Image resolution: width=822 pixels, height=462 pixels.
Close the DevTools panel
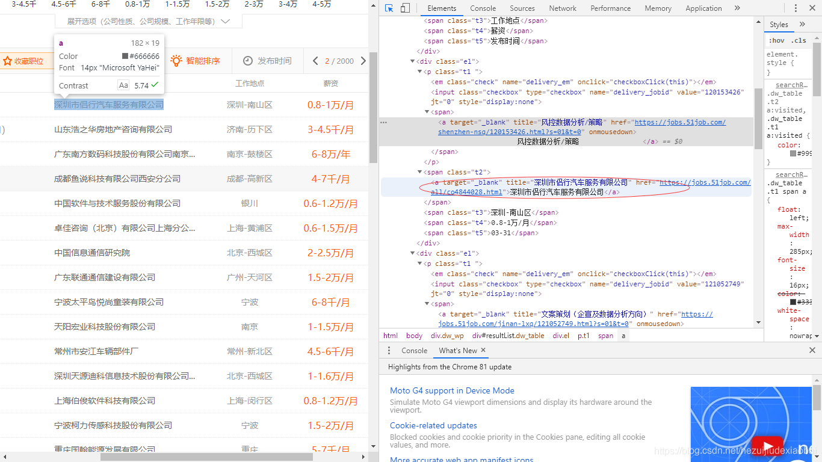coord(812,8)
